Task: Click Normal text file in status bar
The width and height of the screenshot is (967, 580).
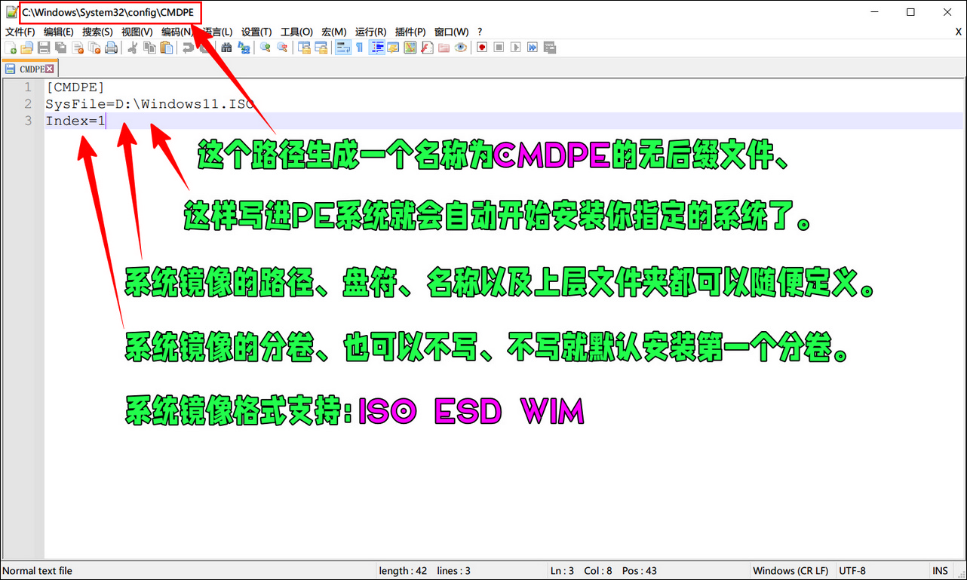Action: click(38, 571)
